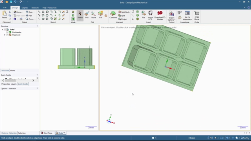Open the Home view dropdown arrow
This screenshot has height=141, width=251.
point(23,12)
